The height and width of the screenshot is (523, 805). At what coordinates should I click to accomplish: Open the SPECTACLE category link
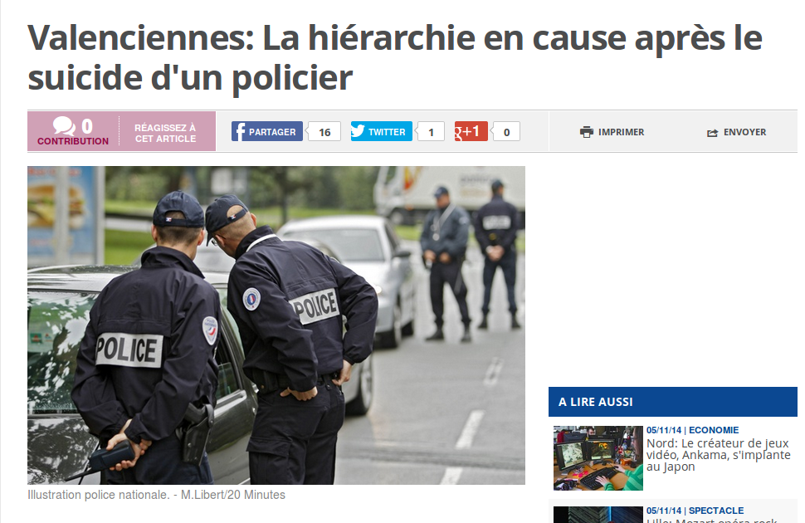[x=716, y=511]
